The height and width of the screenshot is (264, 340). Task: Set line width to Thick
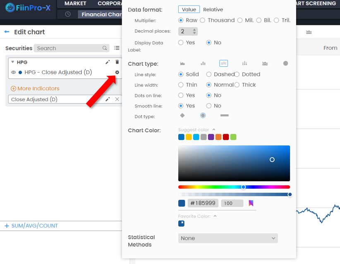(237, 85)
